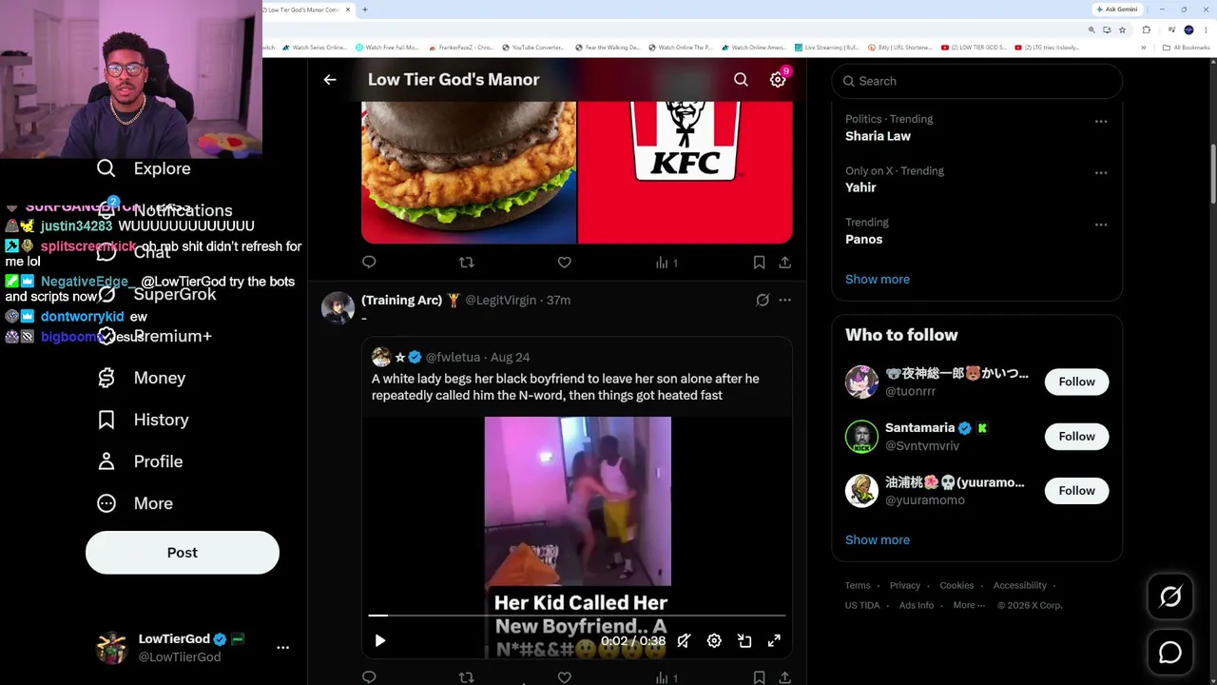Open the Privacy footer link
1217x685 pixels.
[905, 586]
